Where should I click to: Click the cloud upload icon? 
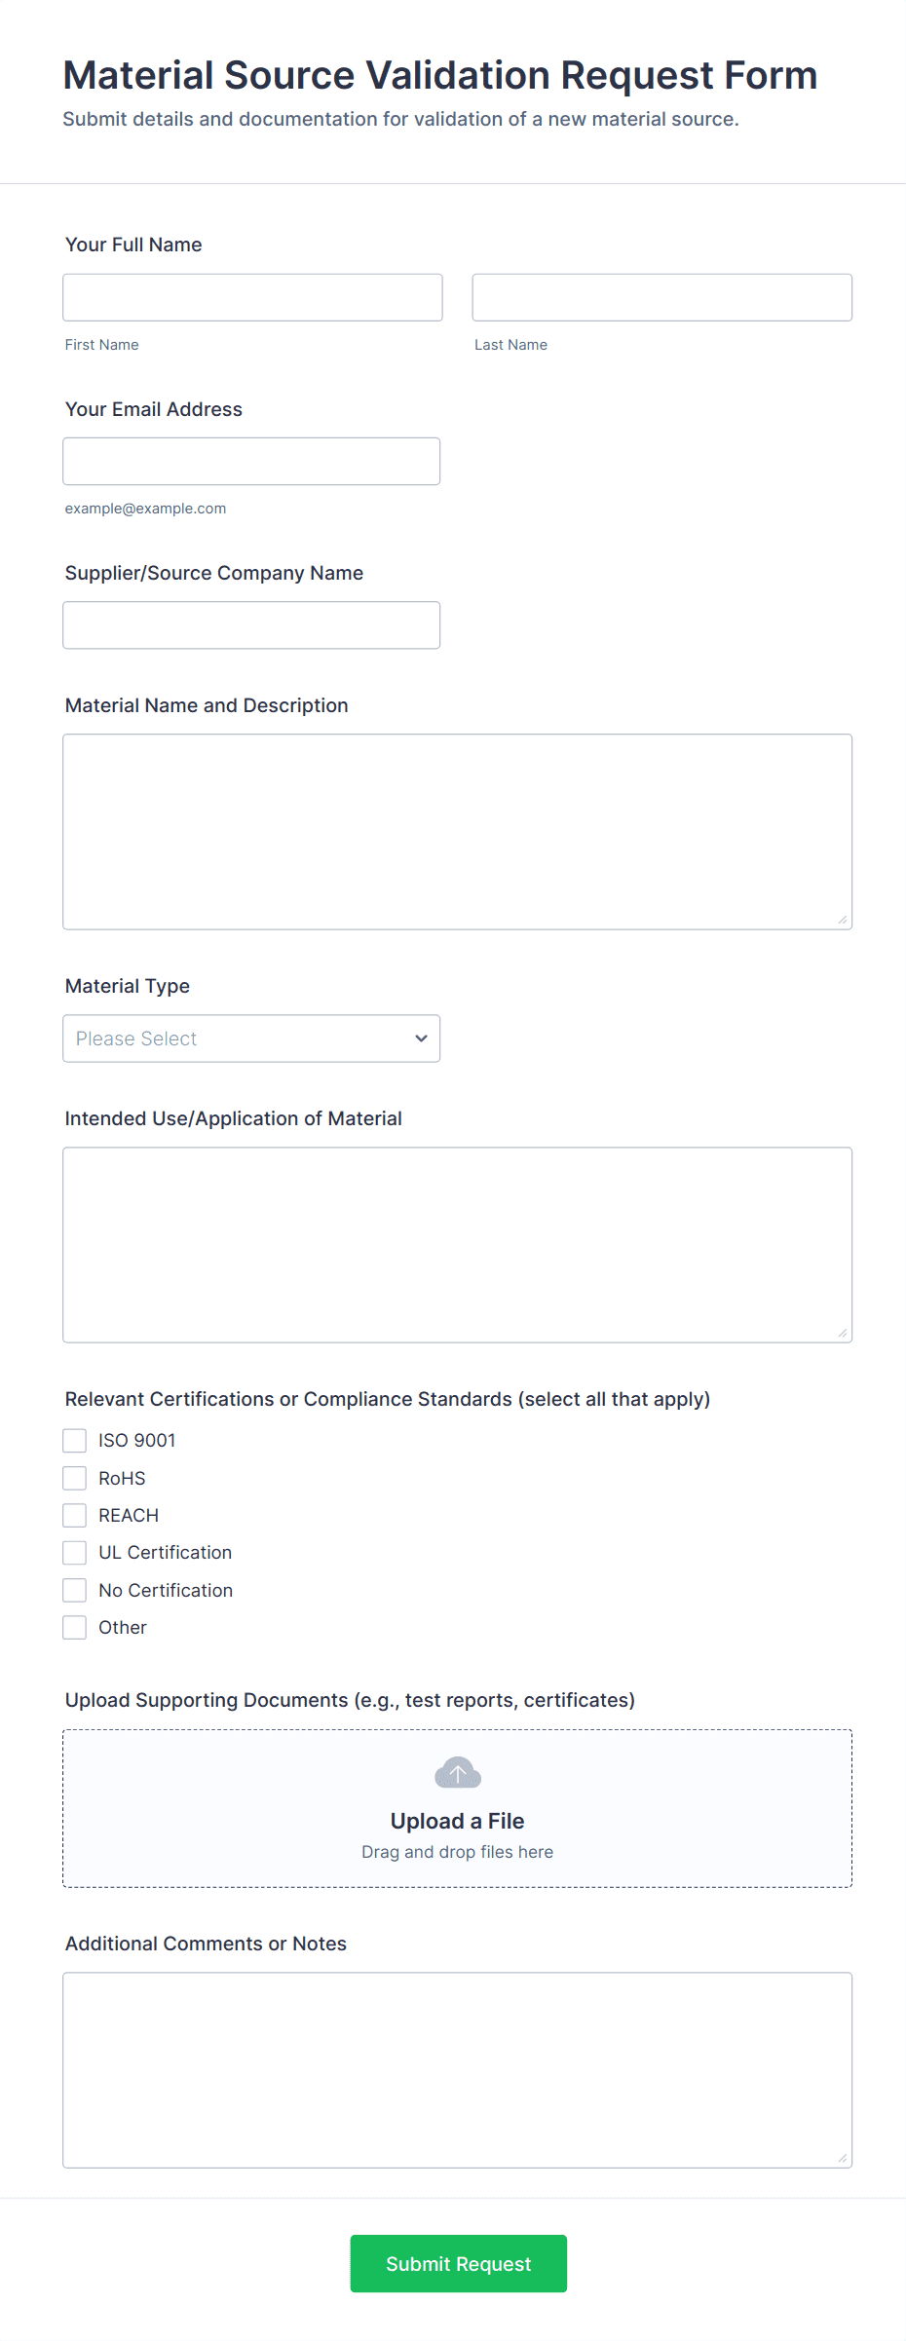pyautogui.click(x=457, y=1773)
